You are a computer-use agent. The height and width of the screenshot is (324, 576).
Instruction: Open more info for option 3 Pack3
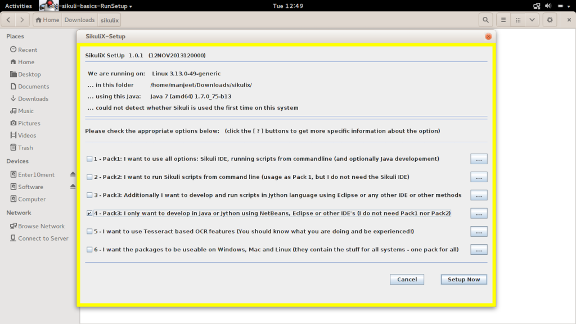(479, 195)
